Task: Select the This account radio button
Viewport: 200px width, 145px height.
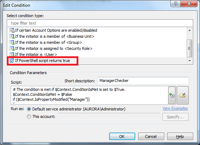Action: click(x=29, y=116)
